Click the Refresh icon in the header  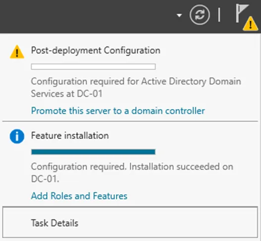[200, 15]
